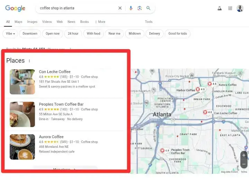Click the Stadium map marker

pos(147,102)
